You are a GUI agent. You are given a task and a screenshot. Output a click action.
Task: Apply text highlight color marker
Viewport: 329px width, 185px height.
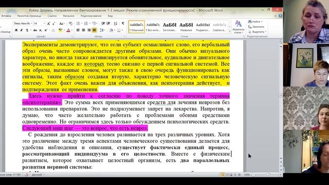click(60, 30)
